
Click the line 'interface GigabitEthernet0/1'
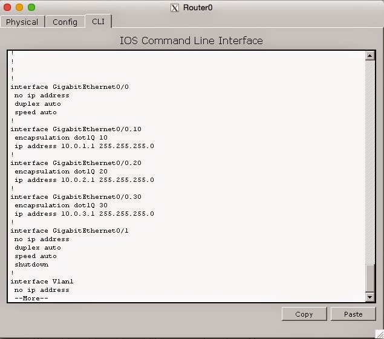[70, 231]
